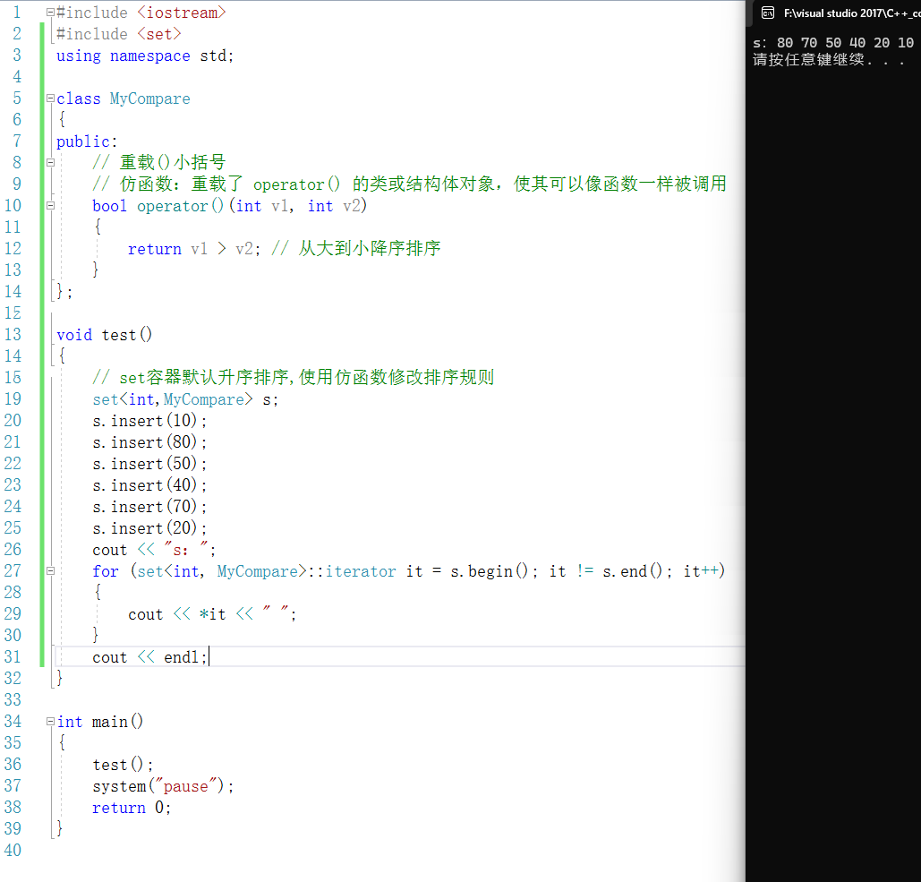Click 'it != s.end();' loop condition
This screenshot has height=882, width=921.
[610, 571]
